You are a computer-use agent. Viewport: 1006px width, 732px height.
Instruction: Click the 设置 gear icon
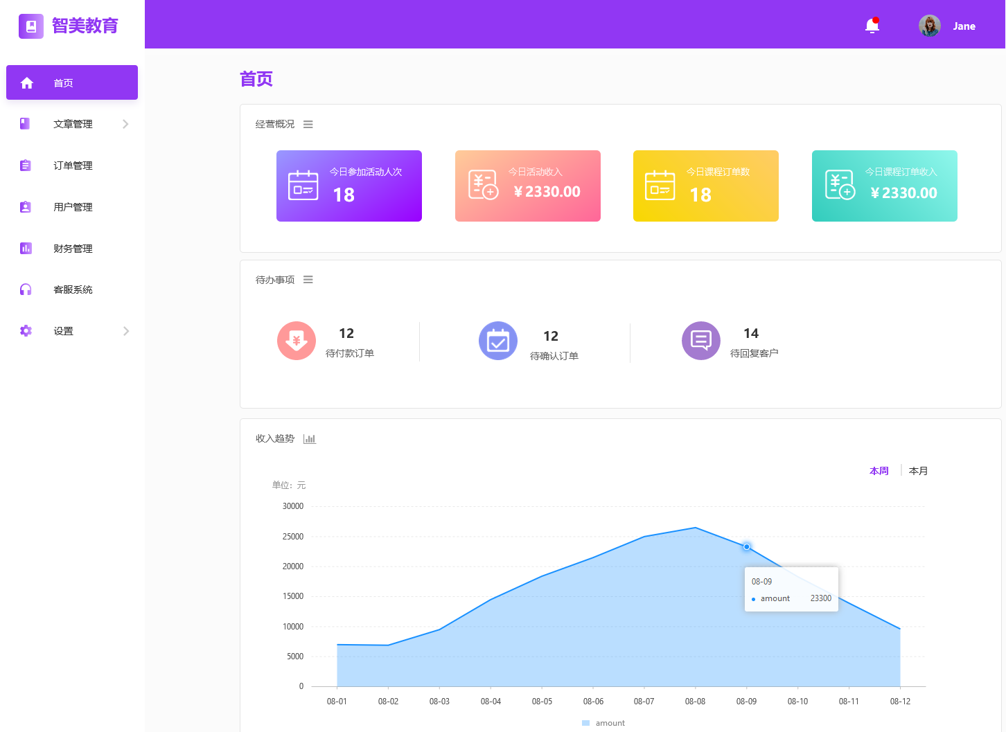[26, 330]
